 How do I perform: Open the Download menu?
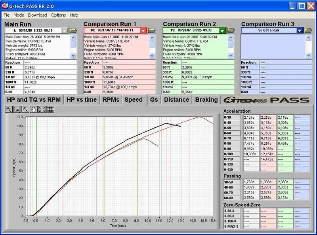click(x=37, y=15)
